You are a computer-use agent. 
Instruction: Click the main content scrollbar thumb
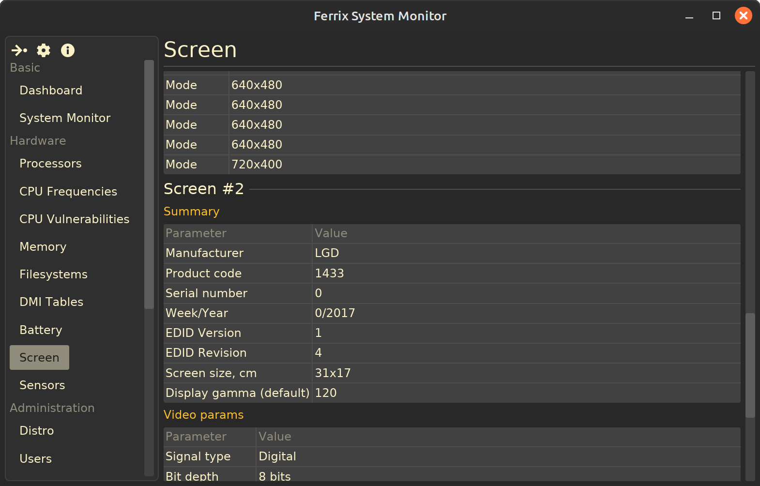750,365
